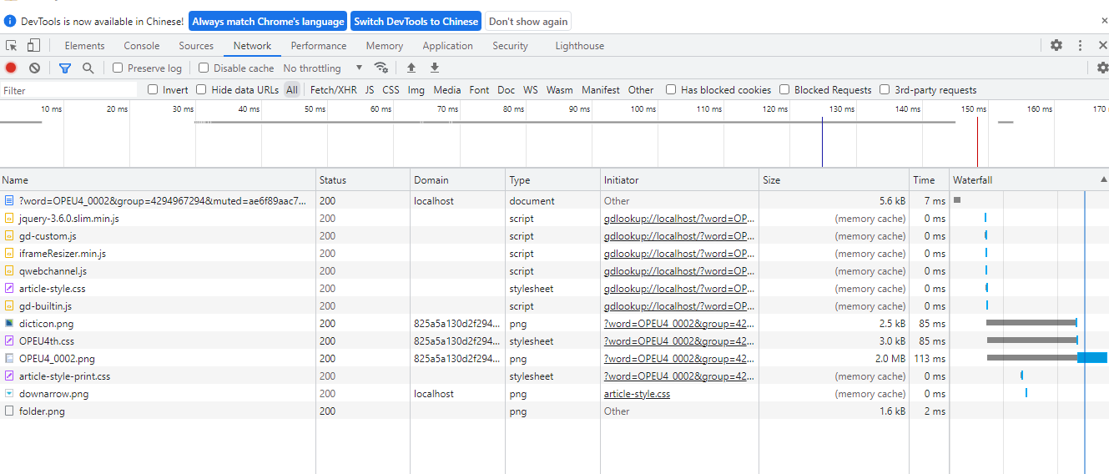Click document icon of the ?word=OPEU4_0002 request
The height and width of the screenshot is (474, 1109).
[x=9, y=200]
